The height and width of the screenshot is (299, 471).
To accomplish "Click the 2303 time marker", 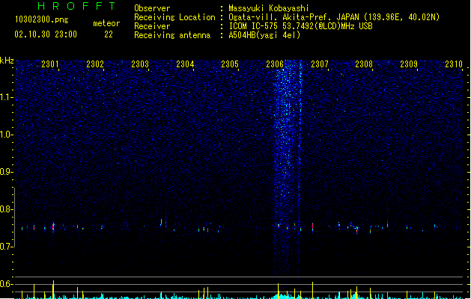I will click(x=140, y=64).
